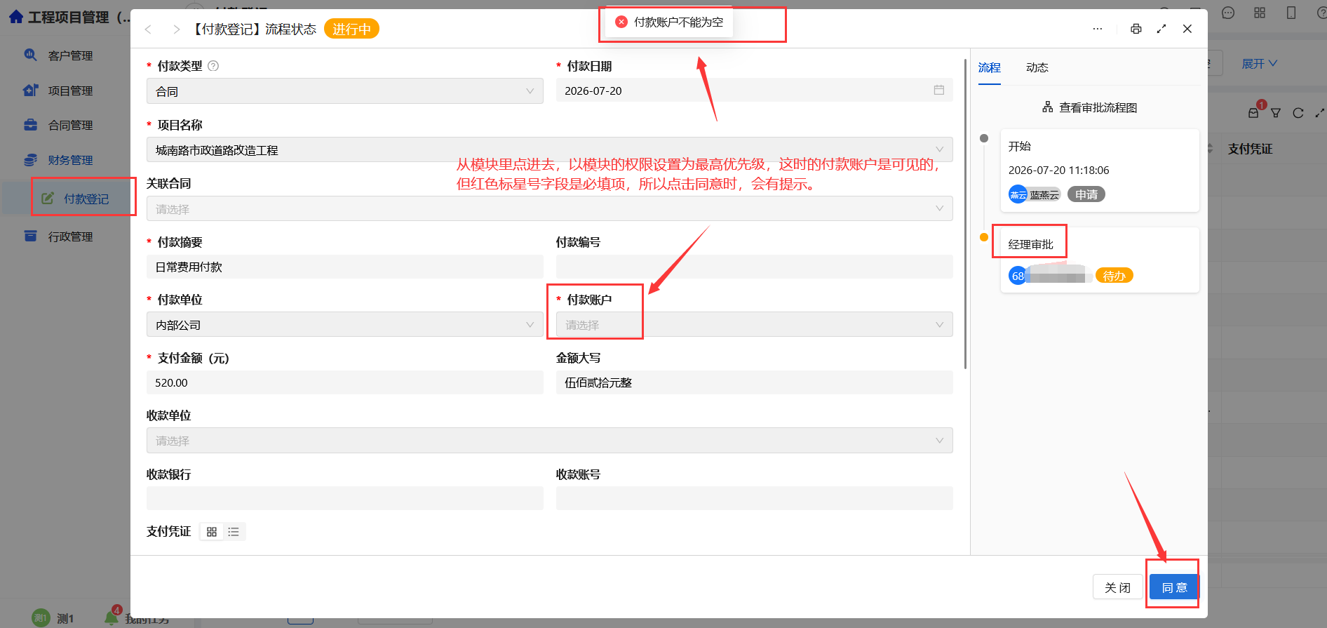Open the more options ellipsis menu

coord(1098,29)
